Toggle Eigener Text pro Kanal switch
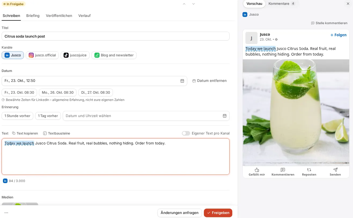Screen dimensions: 353x218 (186, 133)
